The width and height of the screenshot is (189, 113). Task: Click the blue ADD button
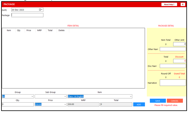pos(139,104)
